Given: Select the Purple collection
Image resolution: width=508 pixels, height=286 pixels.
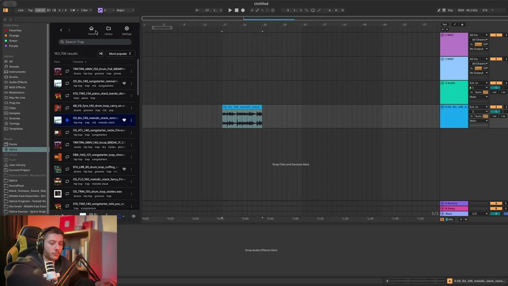Looking at the screenshot, I should click(13, 46).
